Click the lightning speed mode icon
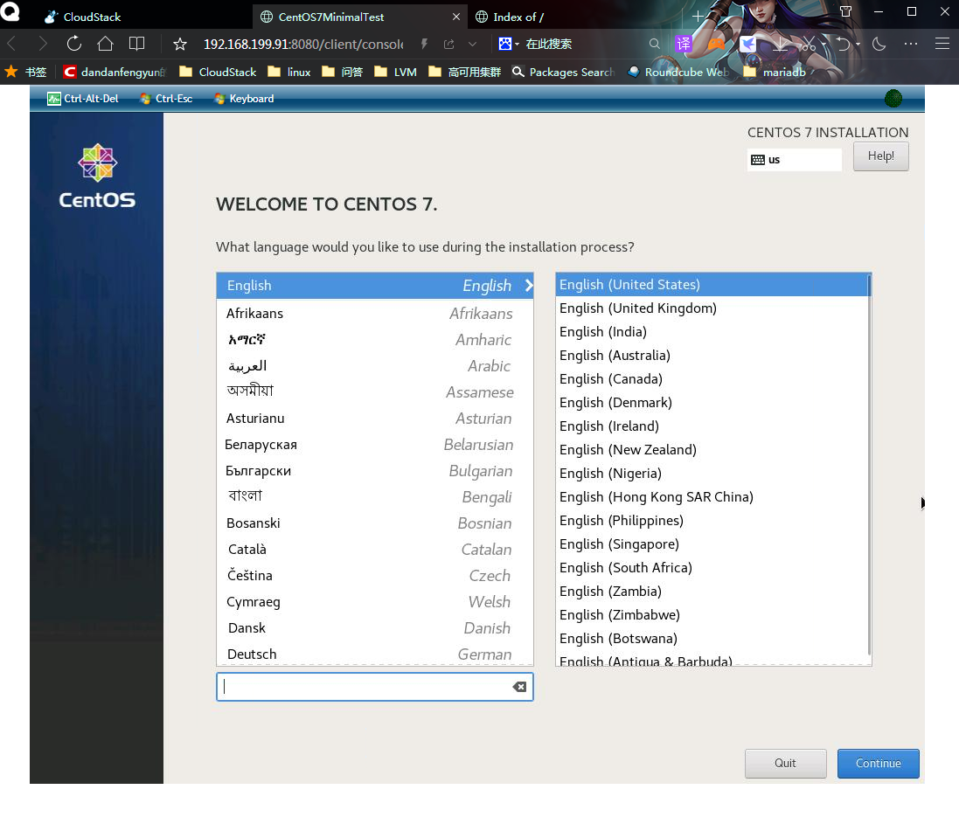 coord(424,44)
